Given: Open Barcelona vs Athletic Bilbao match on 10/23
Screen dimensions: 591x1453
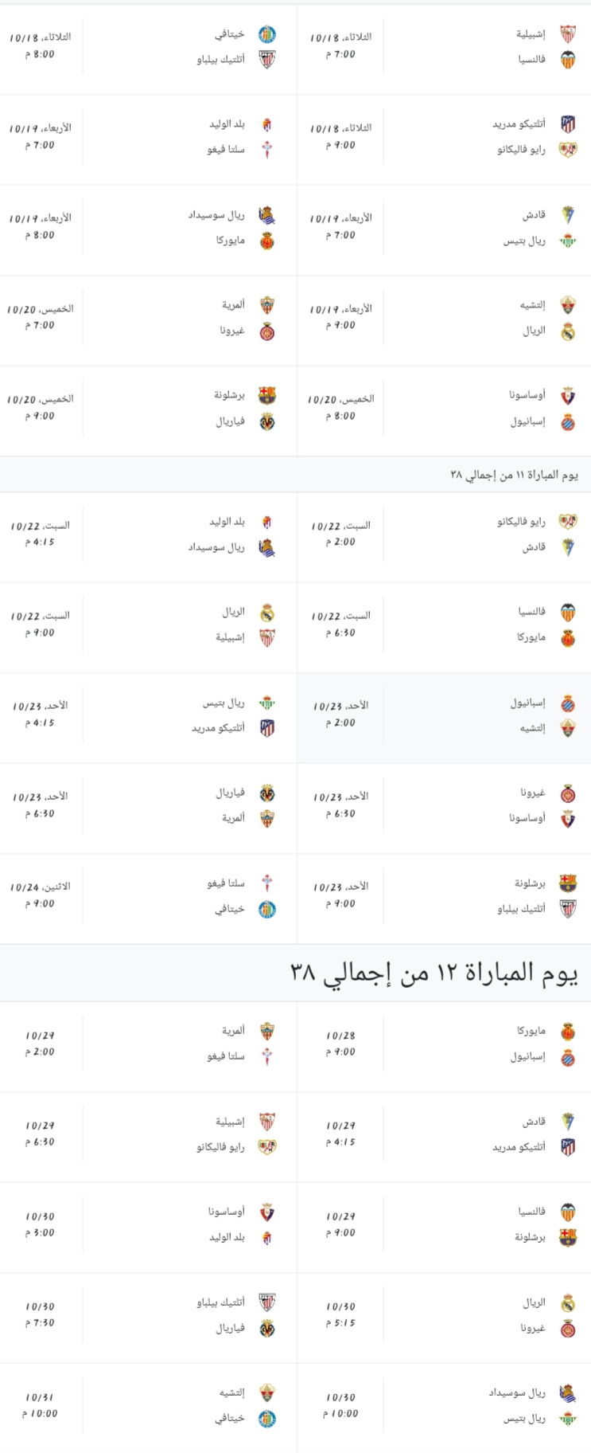Looking at the screenshot, I should point(444,898).
